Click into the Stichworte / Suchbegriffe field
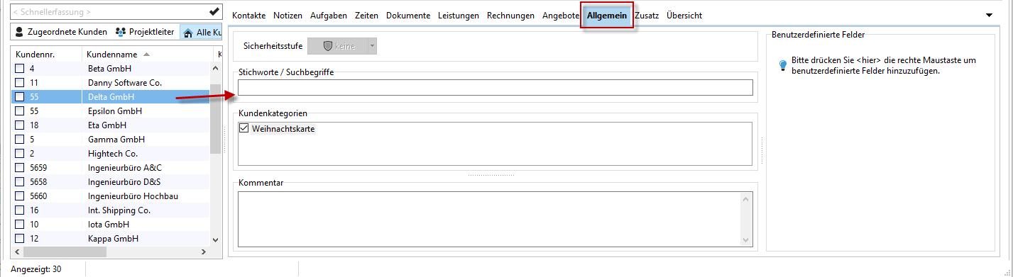 point(495,88)
